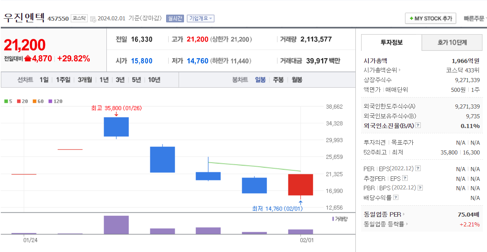
Task: Open the help icon beside PER EPS(2022.12)
Action: (x=418, y=169)
